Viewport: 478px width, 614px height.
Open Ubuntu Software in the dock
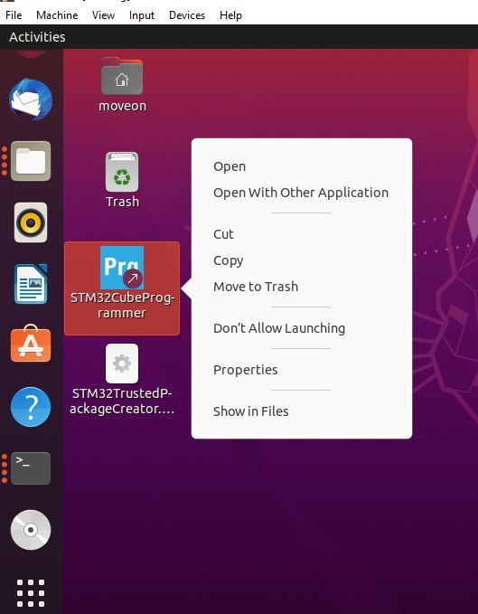[31, 344]
